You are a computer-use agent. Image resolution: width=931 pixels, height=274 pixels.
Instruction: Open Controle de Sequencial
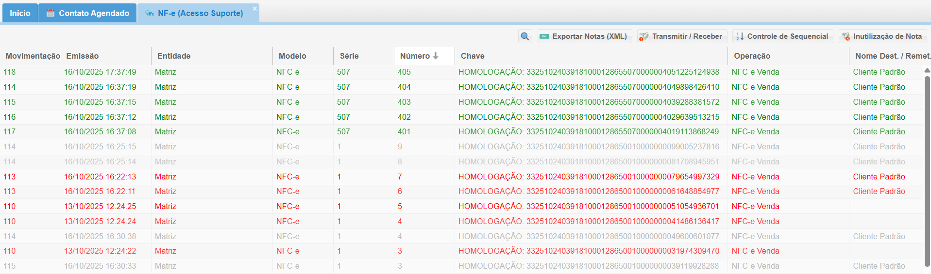tap(782, 36)
